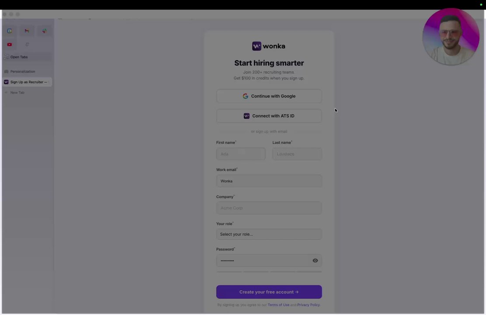Click the notification bell icon in sidebar
Screen dimensions: 486x315
coord(27,44)
